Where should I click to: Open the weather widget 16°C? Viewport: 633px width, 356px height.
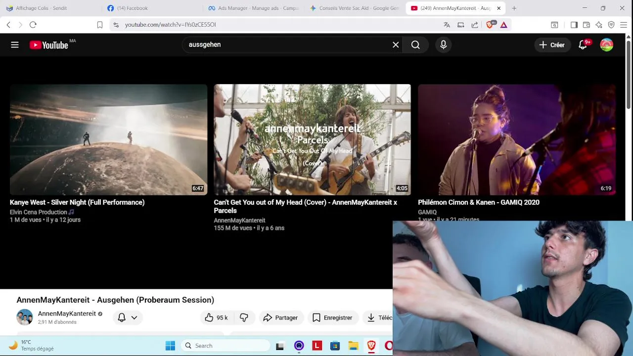[x=32, y=345]
